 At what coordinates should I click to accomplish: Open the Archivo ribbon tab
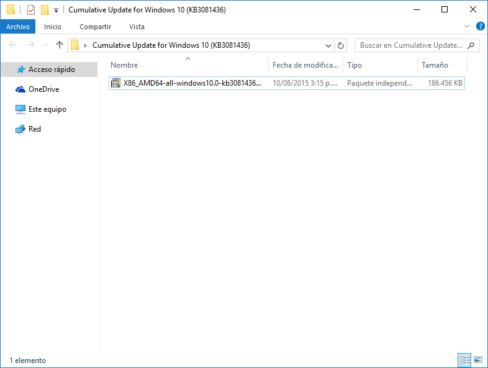(x=18, y=27)
